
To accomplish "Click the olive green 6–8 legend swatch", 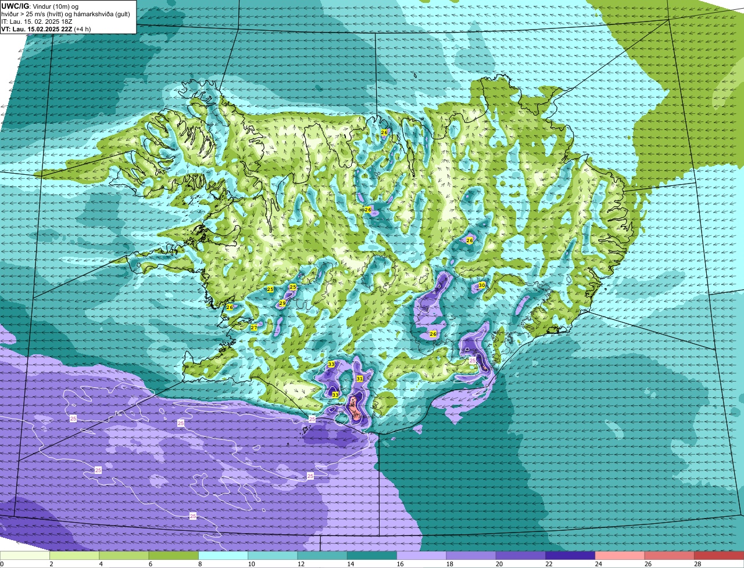I will (x=173, y=555).
